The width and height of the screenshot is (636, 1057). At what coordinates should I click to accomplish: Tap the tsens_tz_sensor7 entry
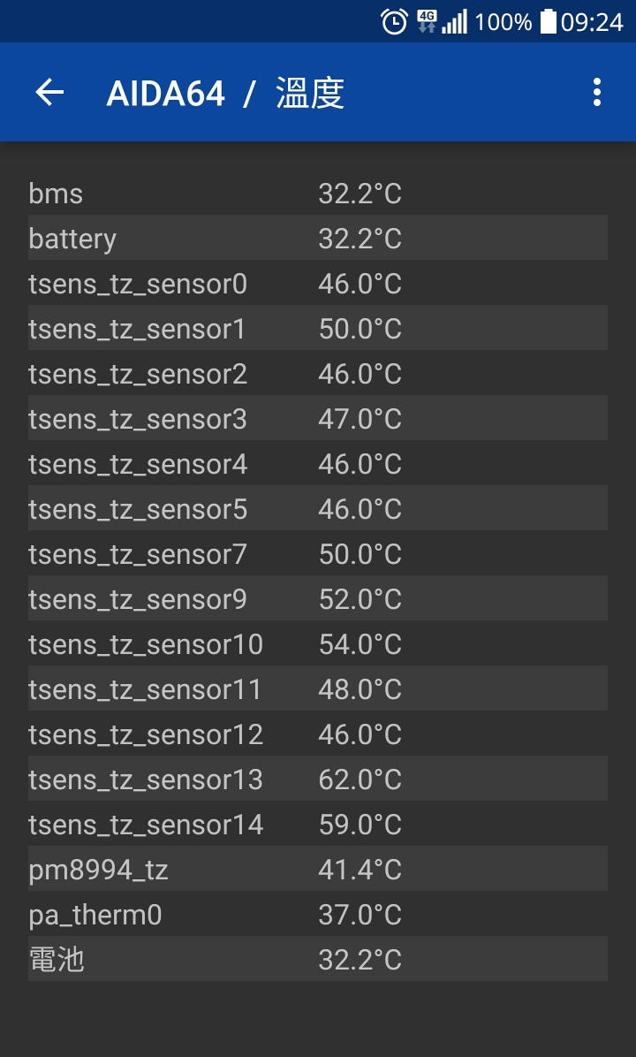318,553
